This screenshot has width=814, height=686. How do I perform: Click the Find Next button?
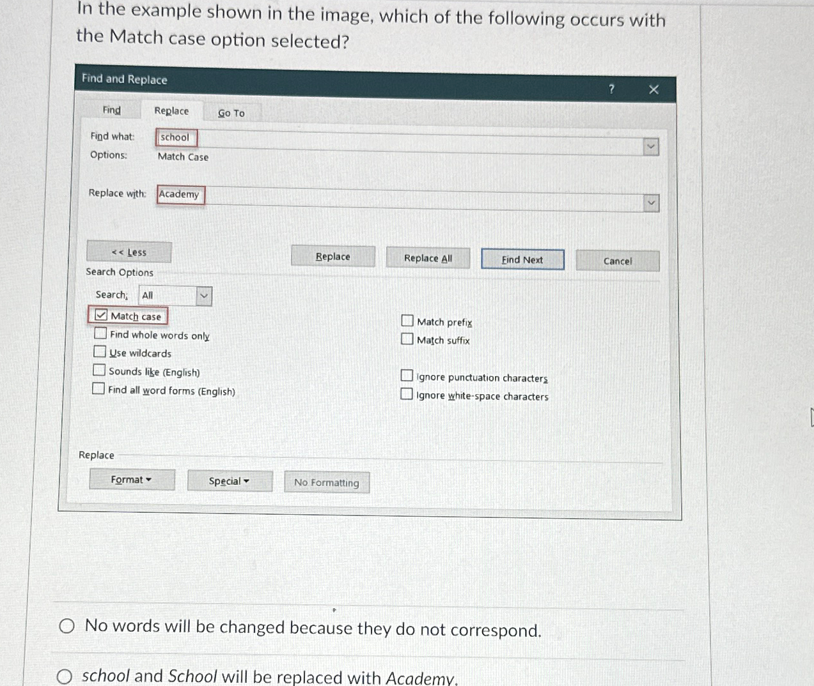pos(522,259)
